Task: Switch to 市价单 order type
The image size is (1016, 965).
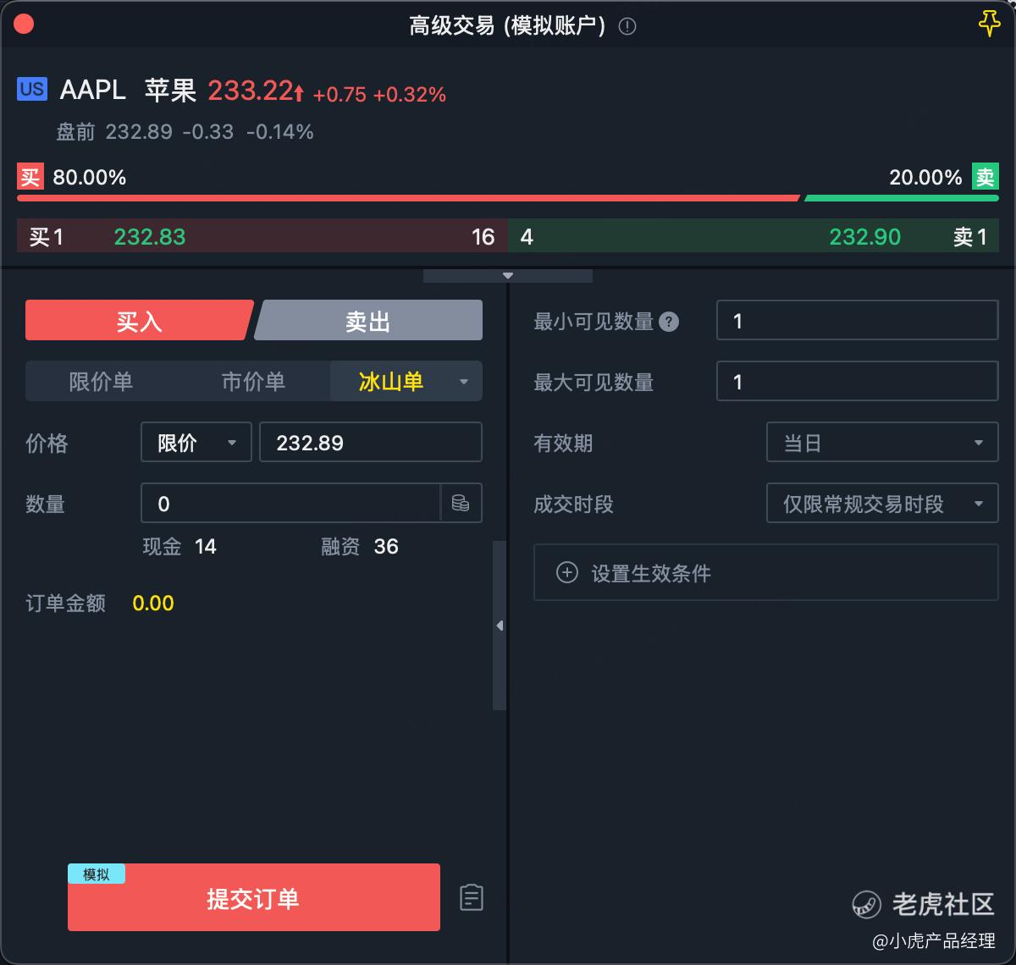Action: point(253,382)
